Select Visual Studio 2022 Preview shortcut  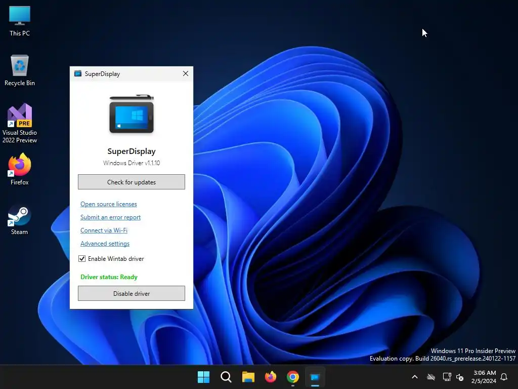point(20,123)
